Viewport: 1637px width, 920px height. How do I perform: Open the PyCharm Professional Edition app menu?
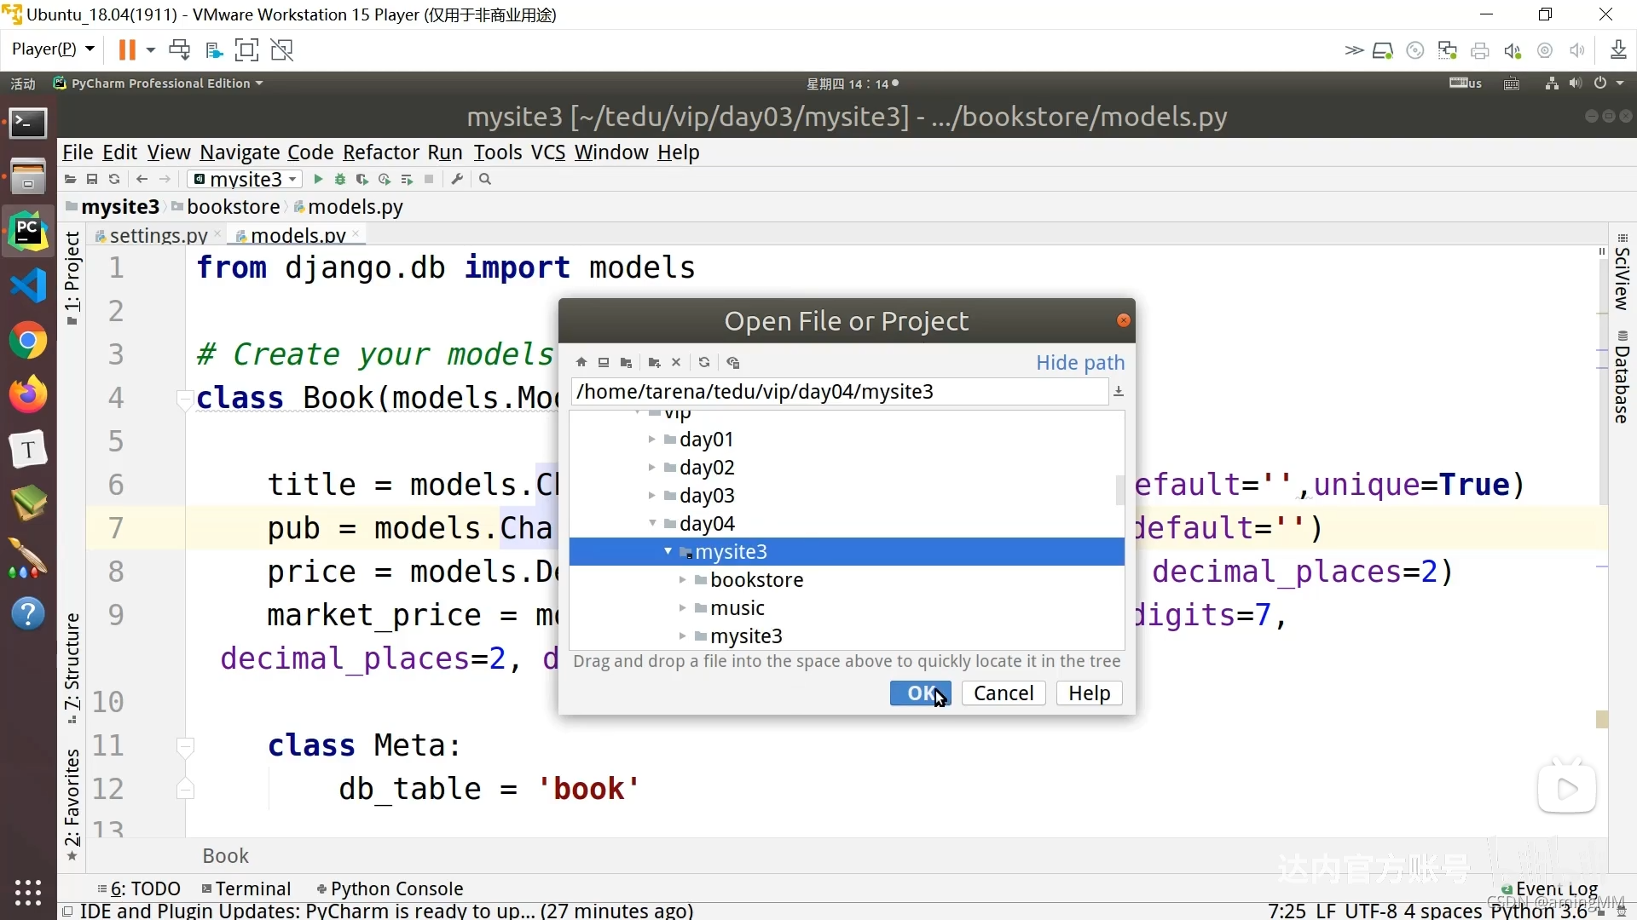[159, 83]
